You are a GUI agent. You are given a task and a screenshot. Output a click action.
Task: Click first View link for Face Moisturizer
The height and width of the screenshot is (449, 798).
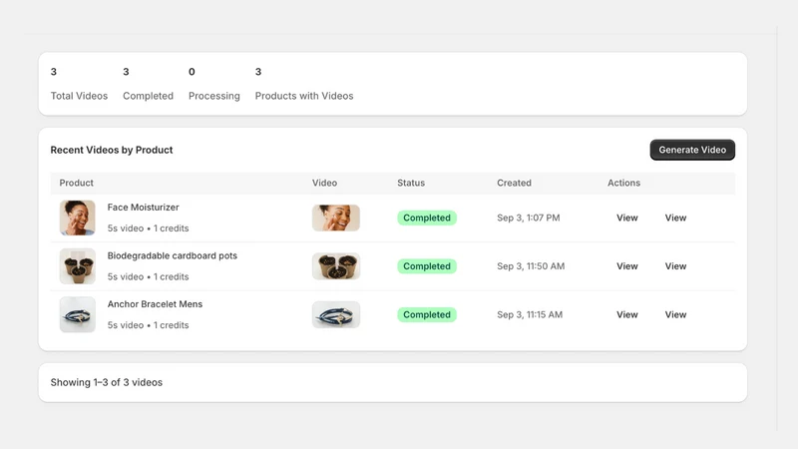[x=627, y=218]
